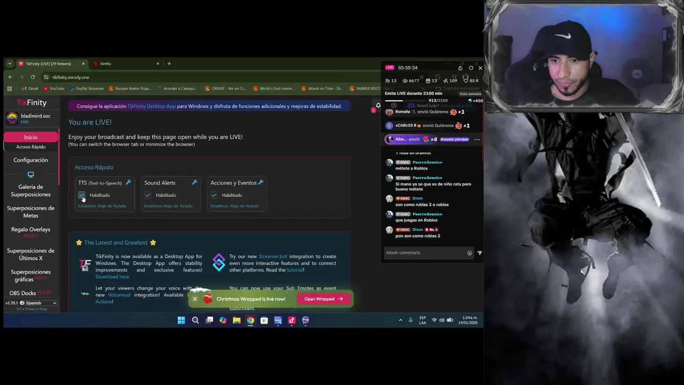Open the apps grid in bookmarks bar
The height and width of the screenshot is (385, 684).
click(9, 88)
